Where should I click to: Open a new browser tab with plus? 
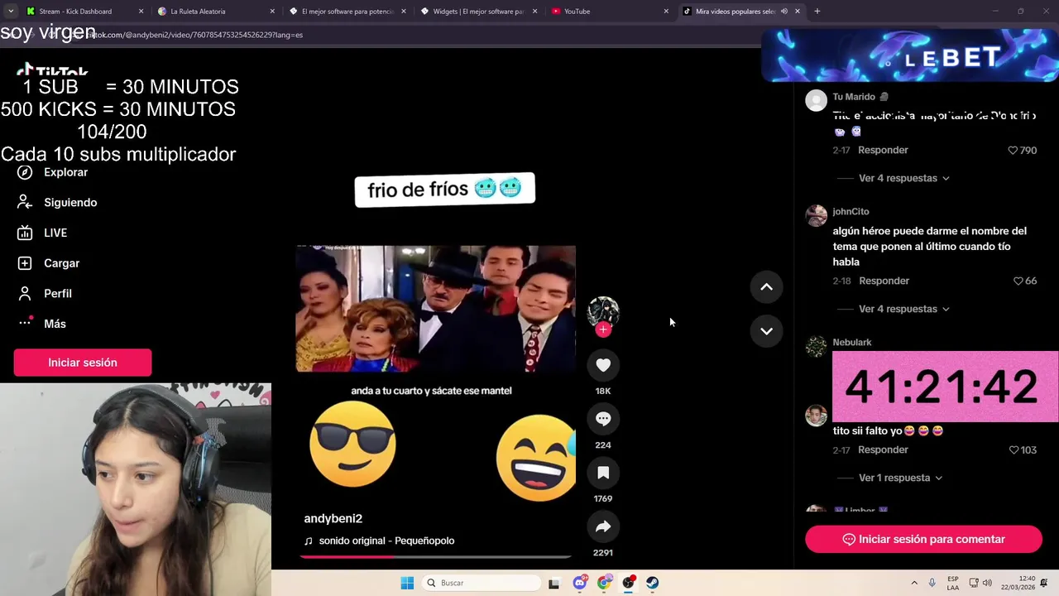(817, 12)
